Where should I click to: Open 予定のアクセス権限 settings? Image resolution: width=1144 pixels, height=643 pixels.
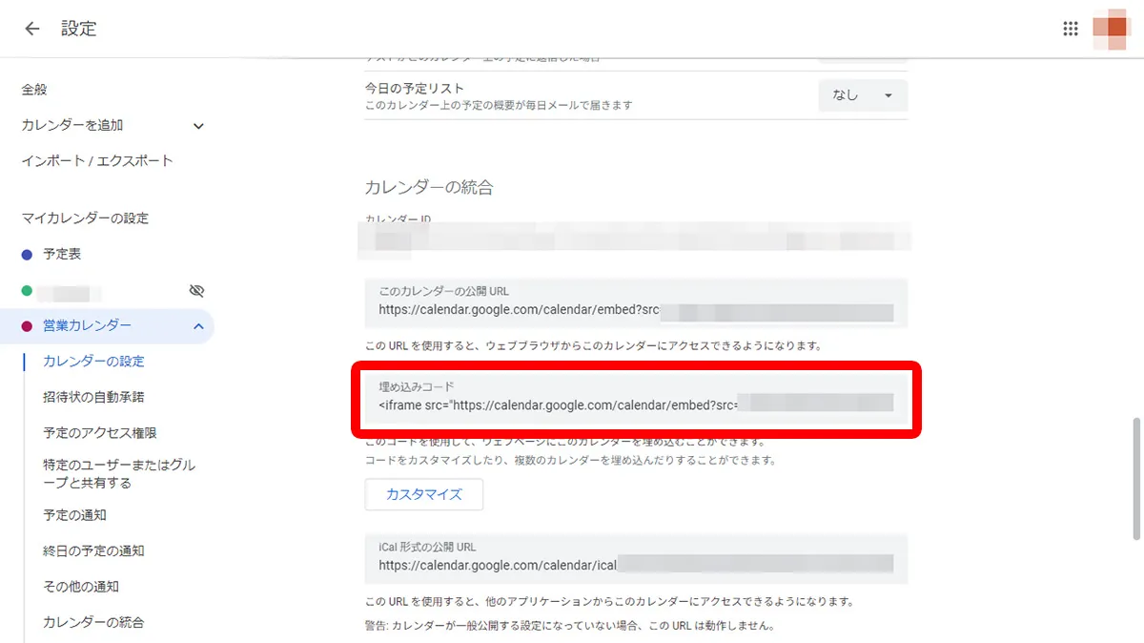92,432
